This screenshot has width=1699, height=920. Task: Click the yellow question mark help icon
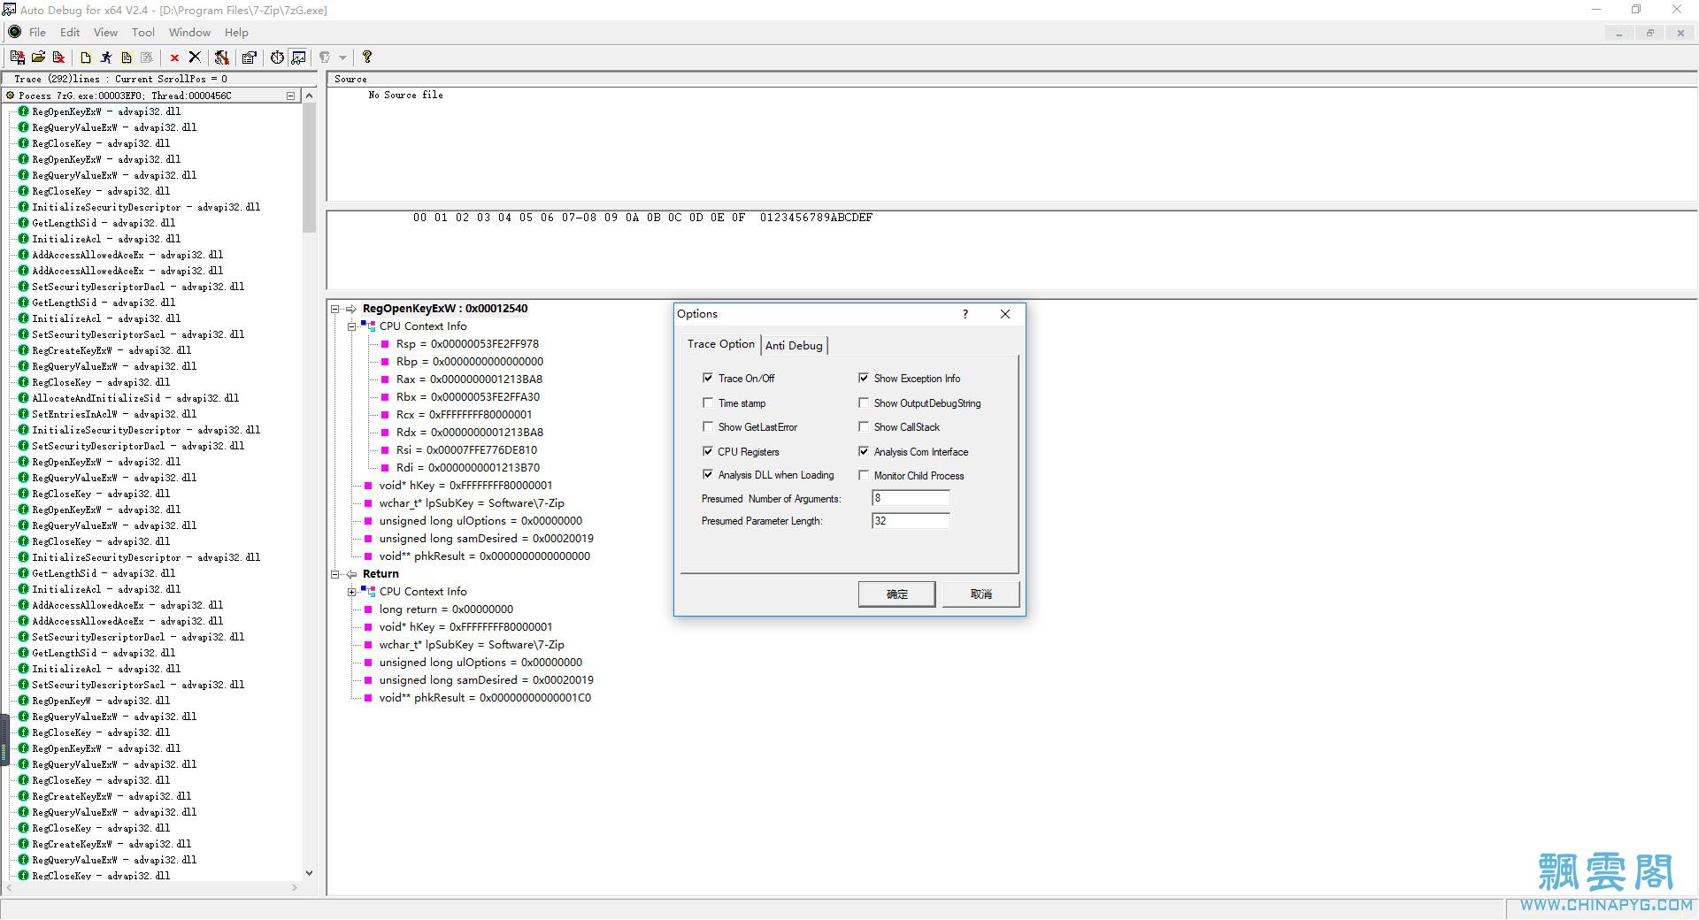click(367, 57)
